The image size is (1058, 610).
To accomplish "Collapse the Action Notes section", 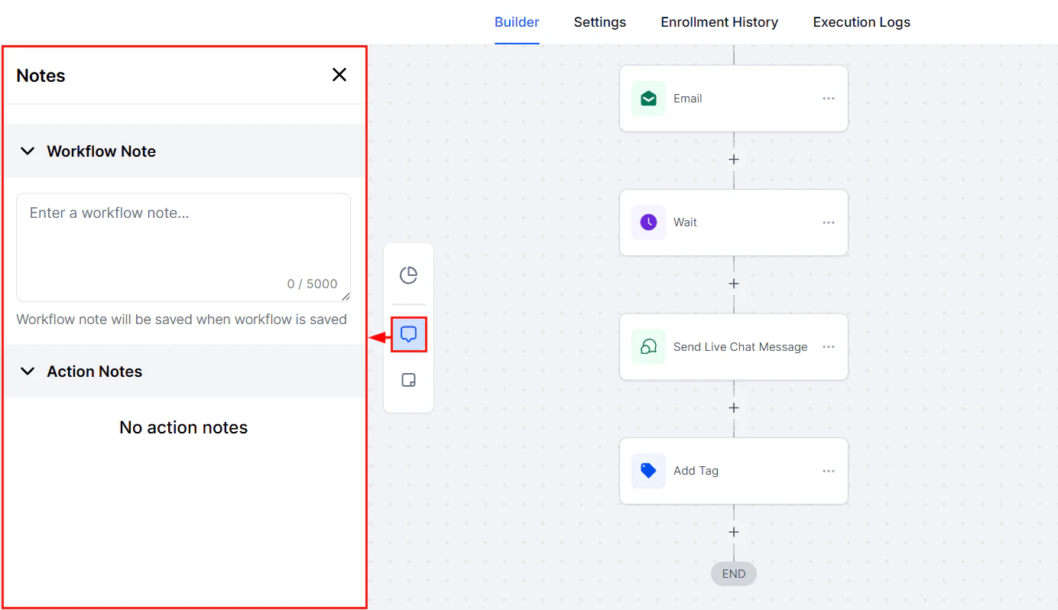I will point(28,372).
